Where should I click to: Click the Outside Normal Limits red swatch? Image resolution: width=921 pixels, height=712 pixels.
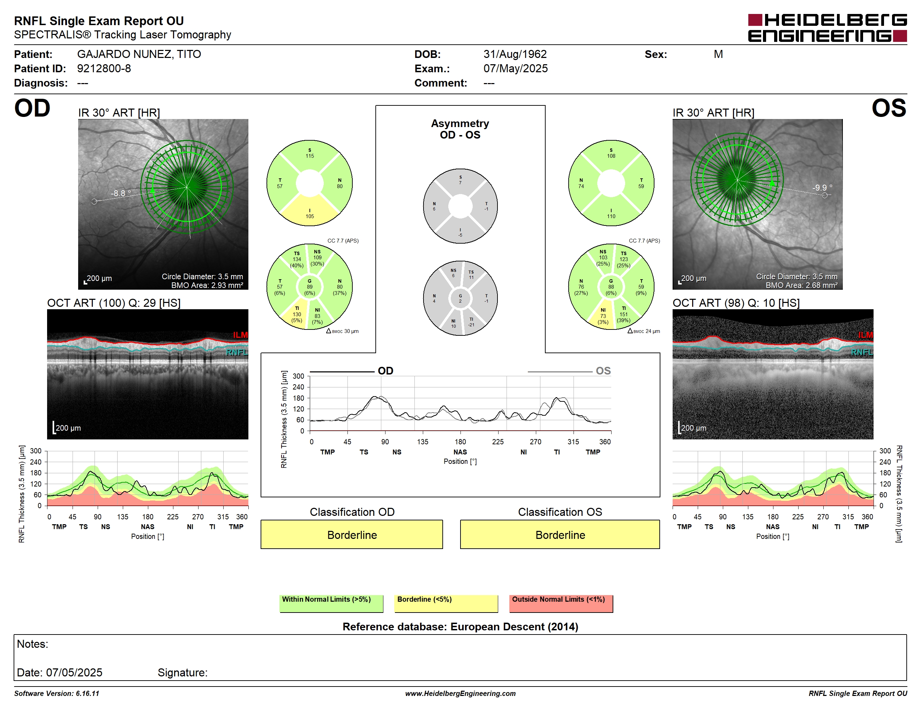click(561, 603)
